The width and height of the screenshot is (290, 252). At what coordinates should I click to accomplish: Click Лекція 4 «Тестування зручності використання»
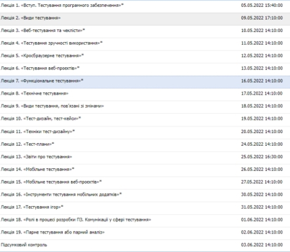52,43
